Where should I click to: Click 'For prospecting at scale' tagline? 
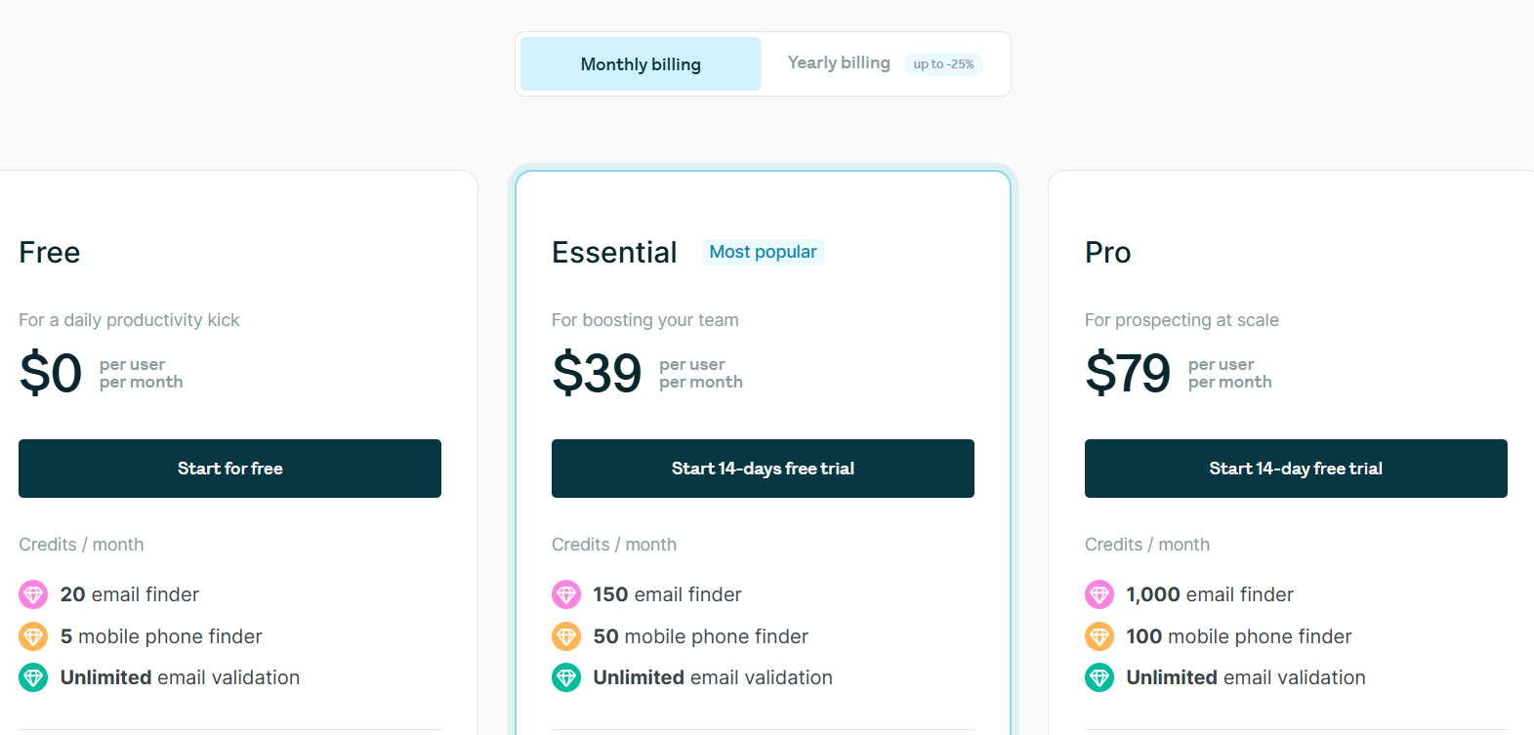1182,320
